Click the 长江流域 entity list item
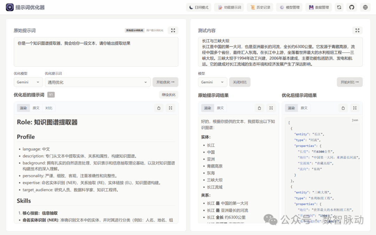 click(x=214, y=187)
